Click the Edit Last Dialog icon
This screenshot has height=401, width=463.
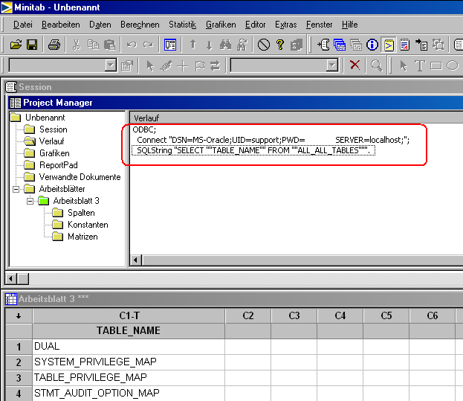(170, 45)
